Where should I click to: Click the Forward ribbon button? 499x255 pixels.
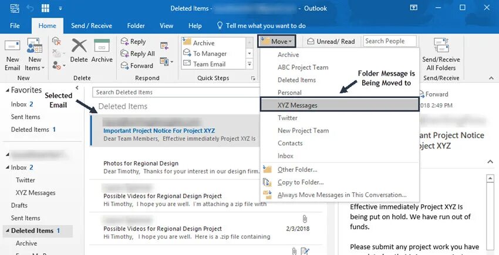(137, 66)
